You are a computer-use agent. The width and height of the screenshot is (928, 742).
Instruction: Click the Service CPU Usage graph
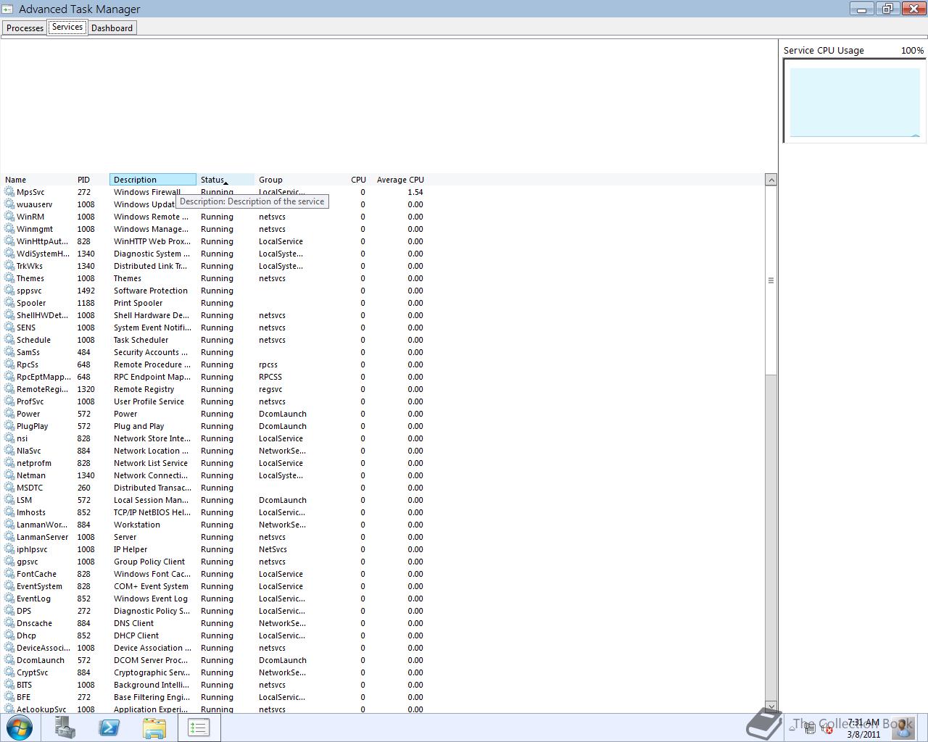(x=854, y=101)
